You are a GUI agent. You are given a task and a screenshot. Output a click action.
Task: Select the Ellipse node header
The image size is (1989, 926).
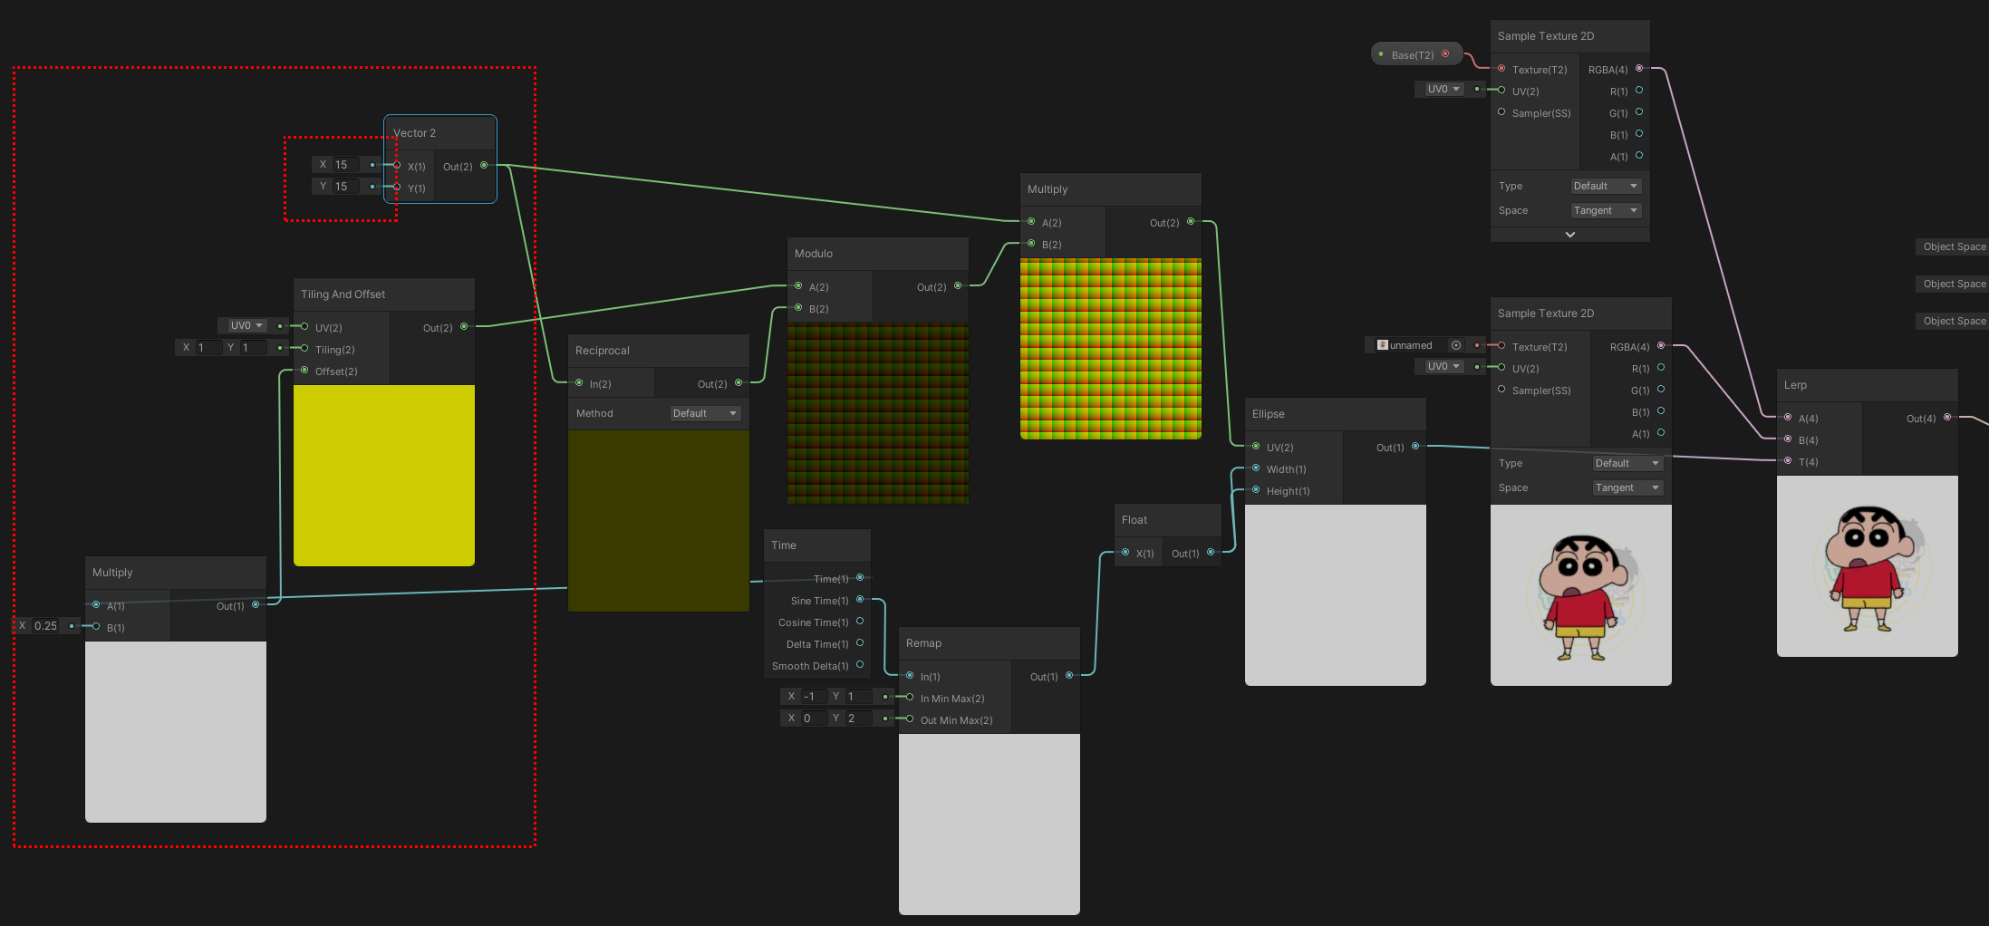[1336, 414]
